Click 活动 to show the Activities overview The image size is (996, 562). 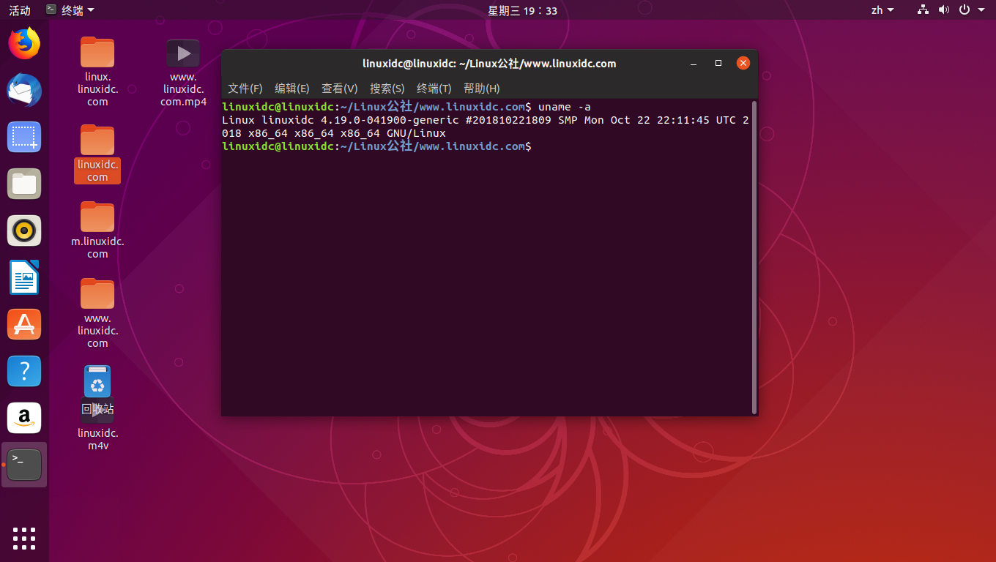click(19, 10)
